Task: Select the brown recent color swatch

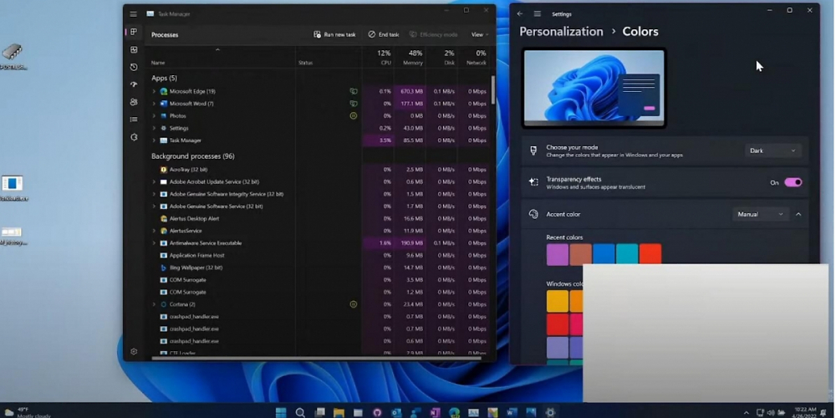Action: 580,254
